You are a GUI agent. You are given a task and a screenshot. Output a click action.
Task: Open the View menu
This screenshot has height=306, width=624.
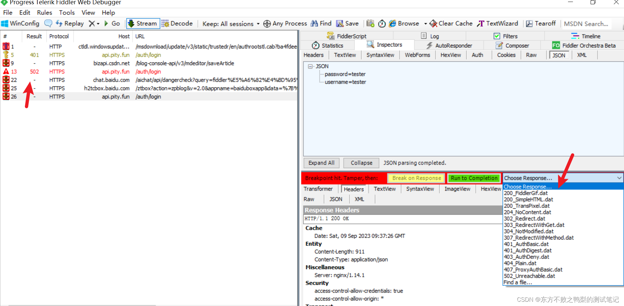click(88, 12)
